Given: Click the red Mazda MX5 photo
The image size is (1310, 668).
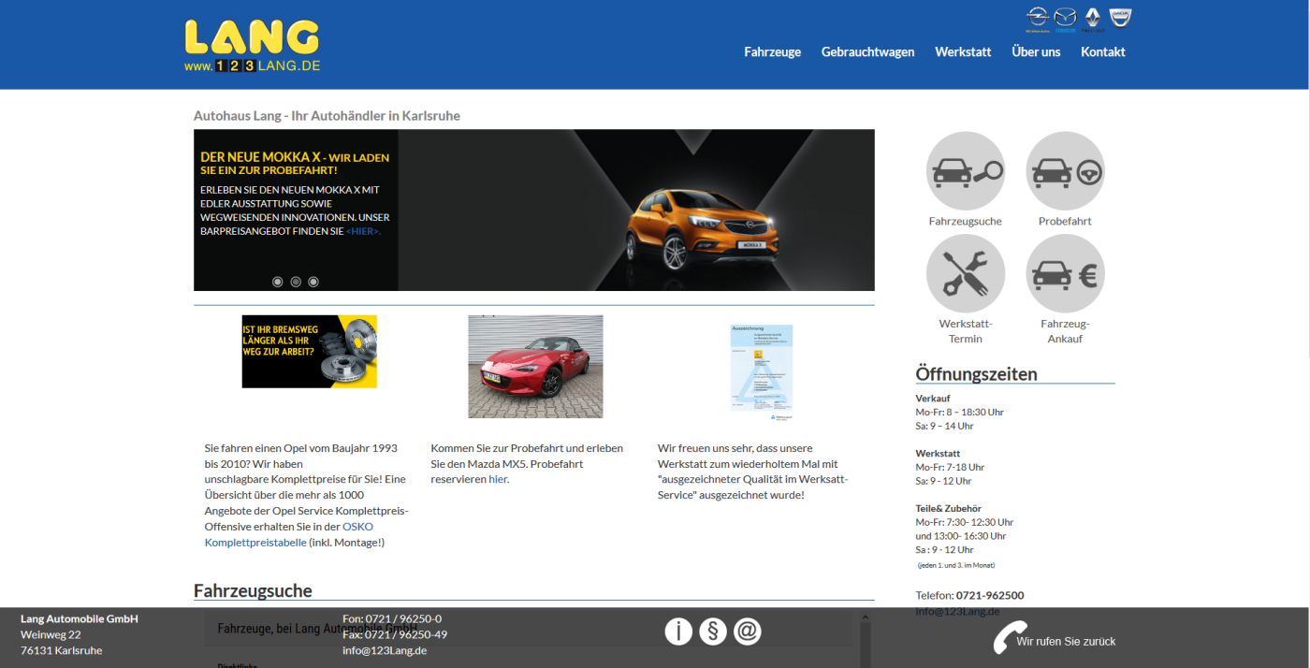Looking at the screenshot, I should (535, 367).
